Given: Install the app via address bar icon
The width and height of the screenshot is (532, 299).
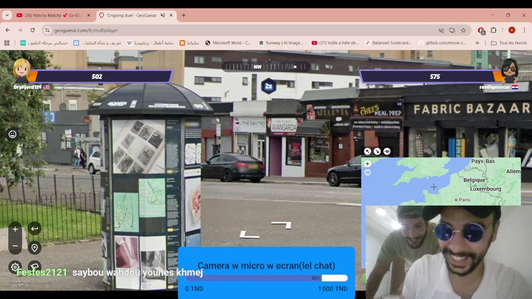Looking at the screenshot, I should click(x=452, y=30).
